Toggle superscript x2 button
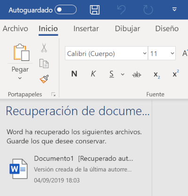188x196 pixels. pos(176,73)
